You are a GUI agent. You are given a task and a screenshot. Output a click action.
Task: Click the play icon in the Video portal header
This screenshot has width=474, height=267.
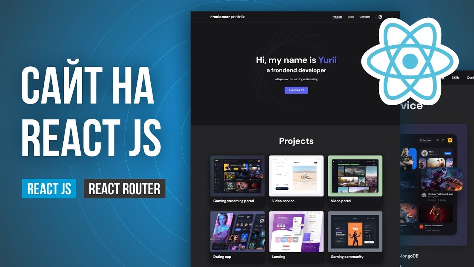click(x=334, y=161)
